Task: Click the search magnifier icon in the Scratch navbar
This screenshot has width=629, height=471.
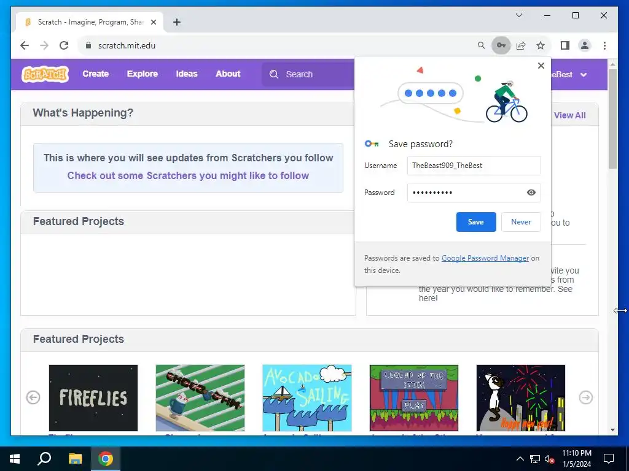Action: pos(274,74)
